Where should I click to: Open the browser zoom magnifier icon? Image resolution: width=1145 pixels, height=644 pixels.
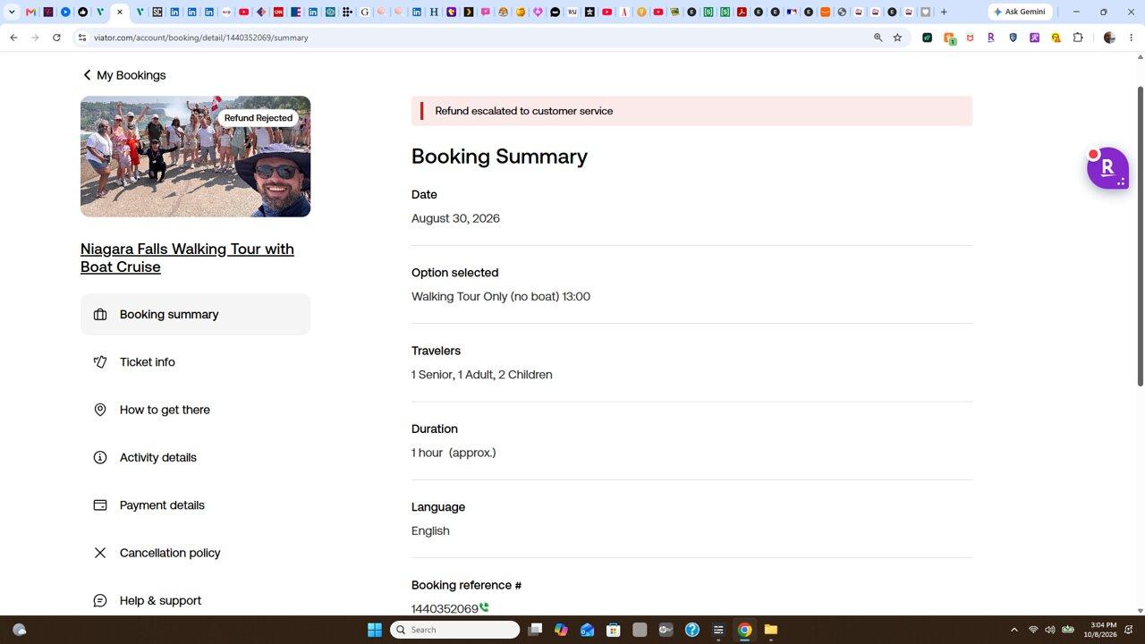click(878, 38)
